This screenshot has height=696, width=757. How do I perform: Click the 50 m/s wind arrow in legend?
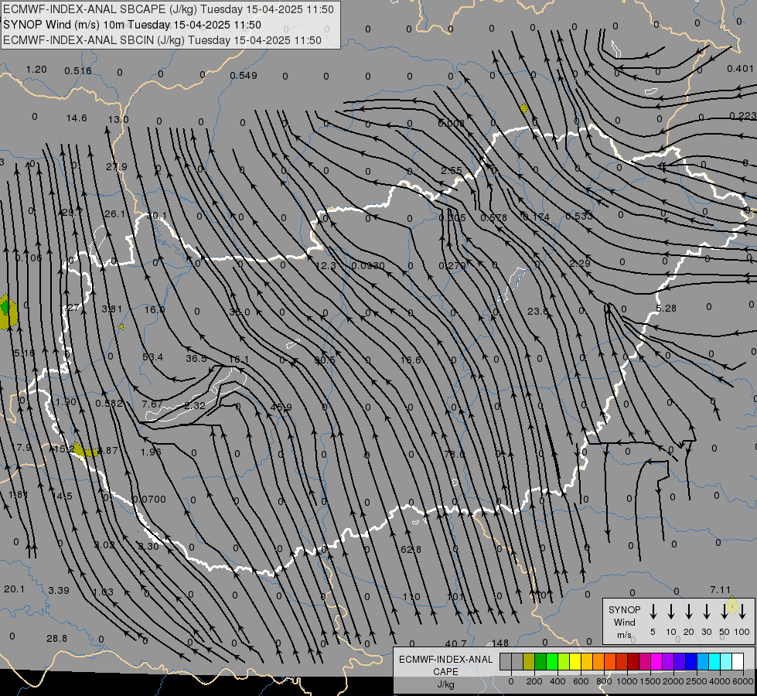pyautogui.click(x=725, y=612)
